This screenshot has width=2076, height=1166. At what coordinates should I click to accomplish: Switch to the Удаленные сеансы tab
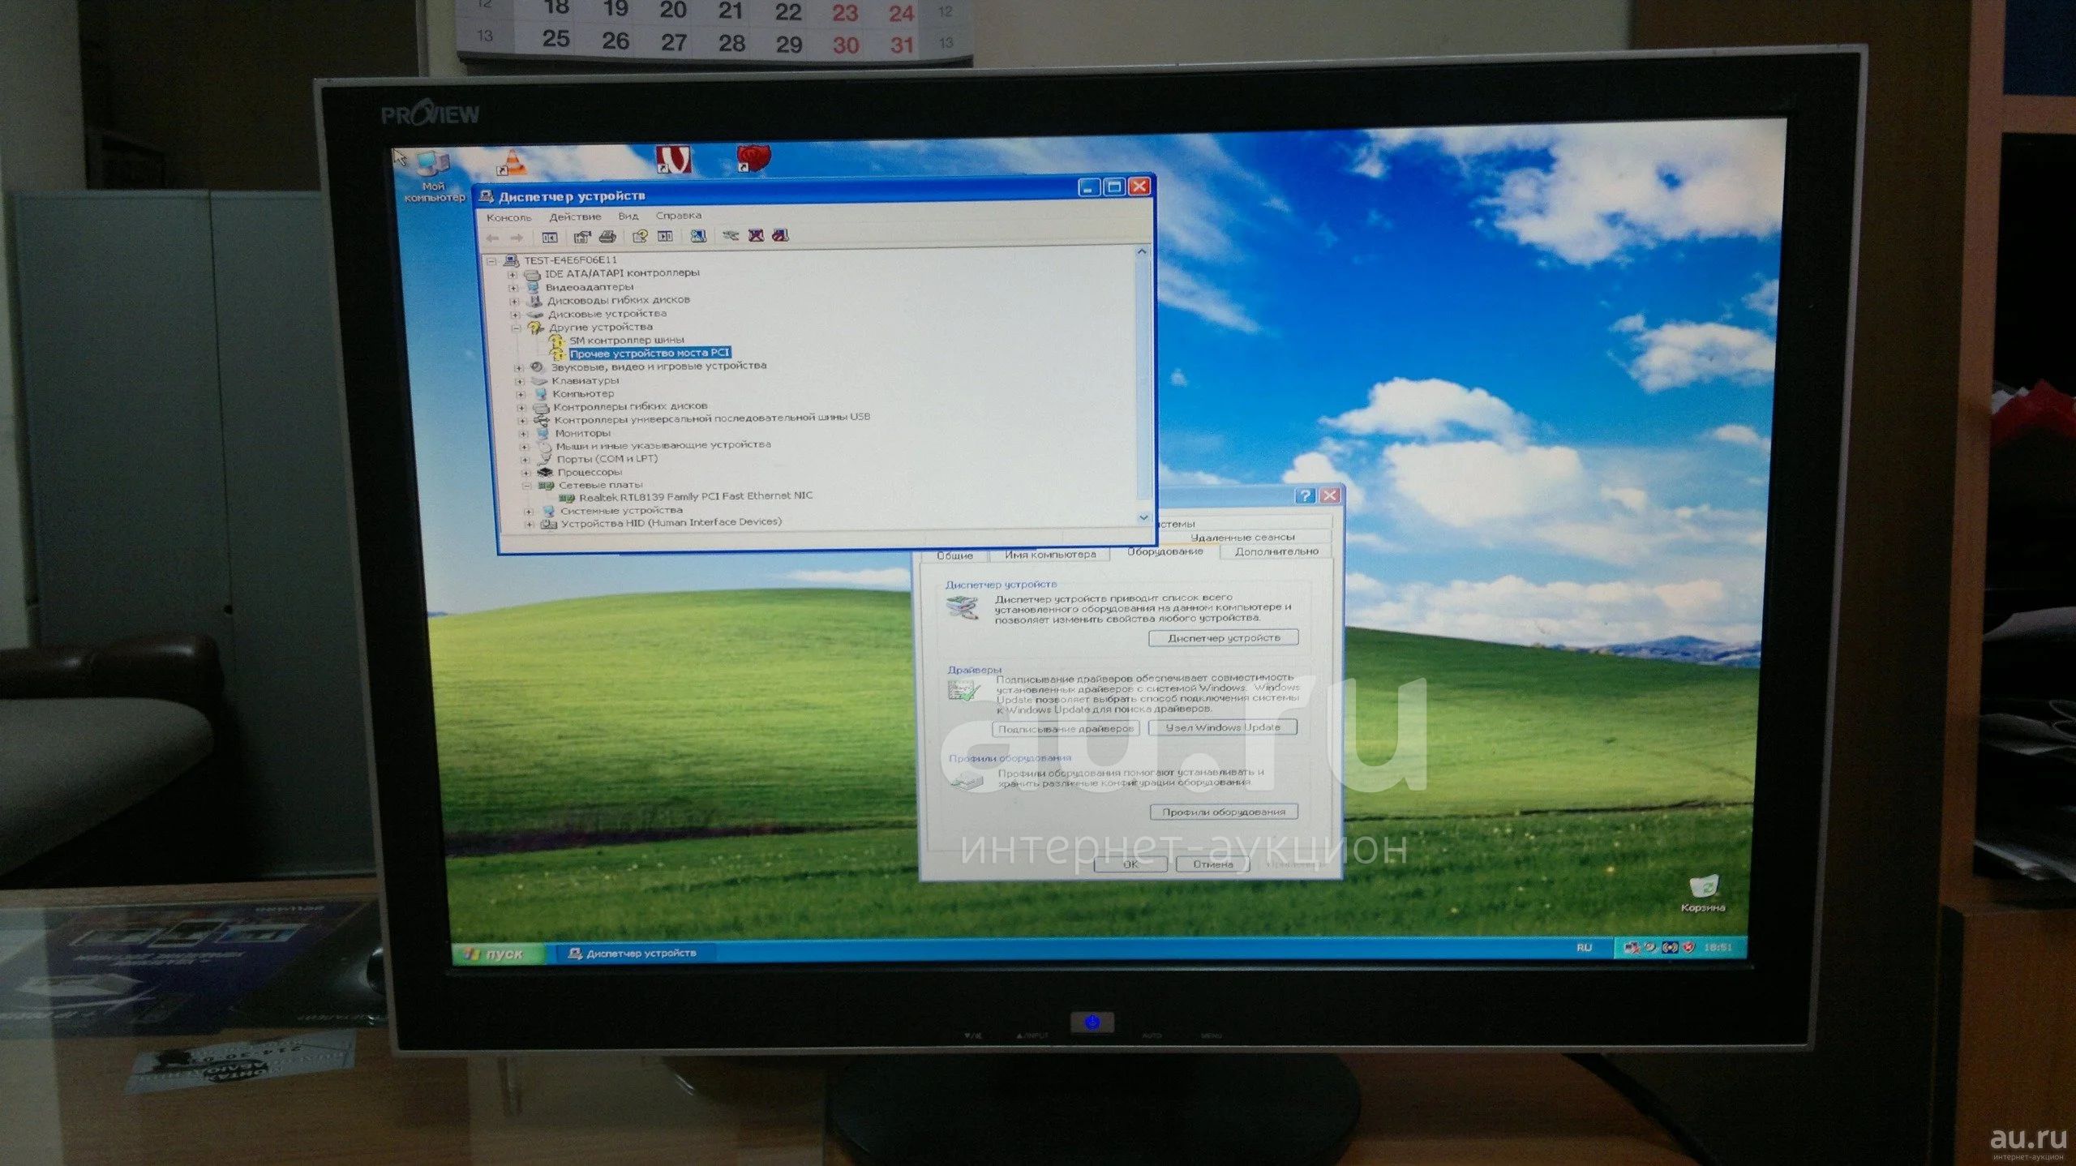1242,538
